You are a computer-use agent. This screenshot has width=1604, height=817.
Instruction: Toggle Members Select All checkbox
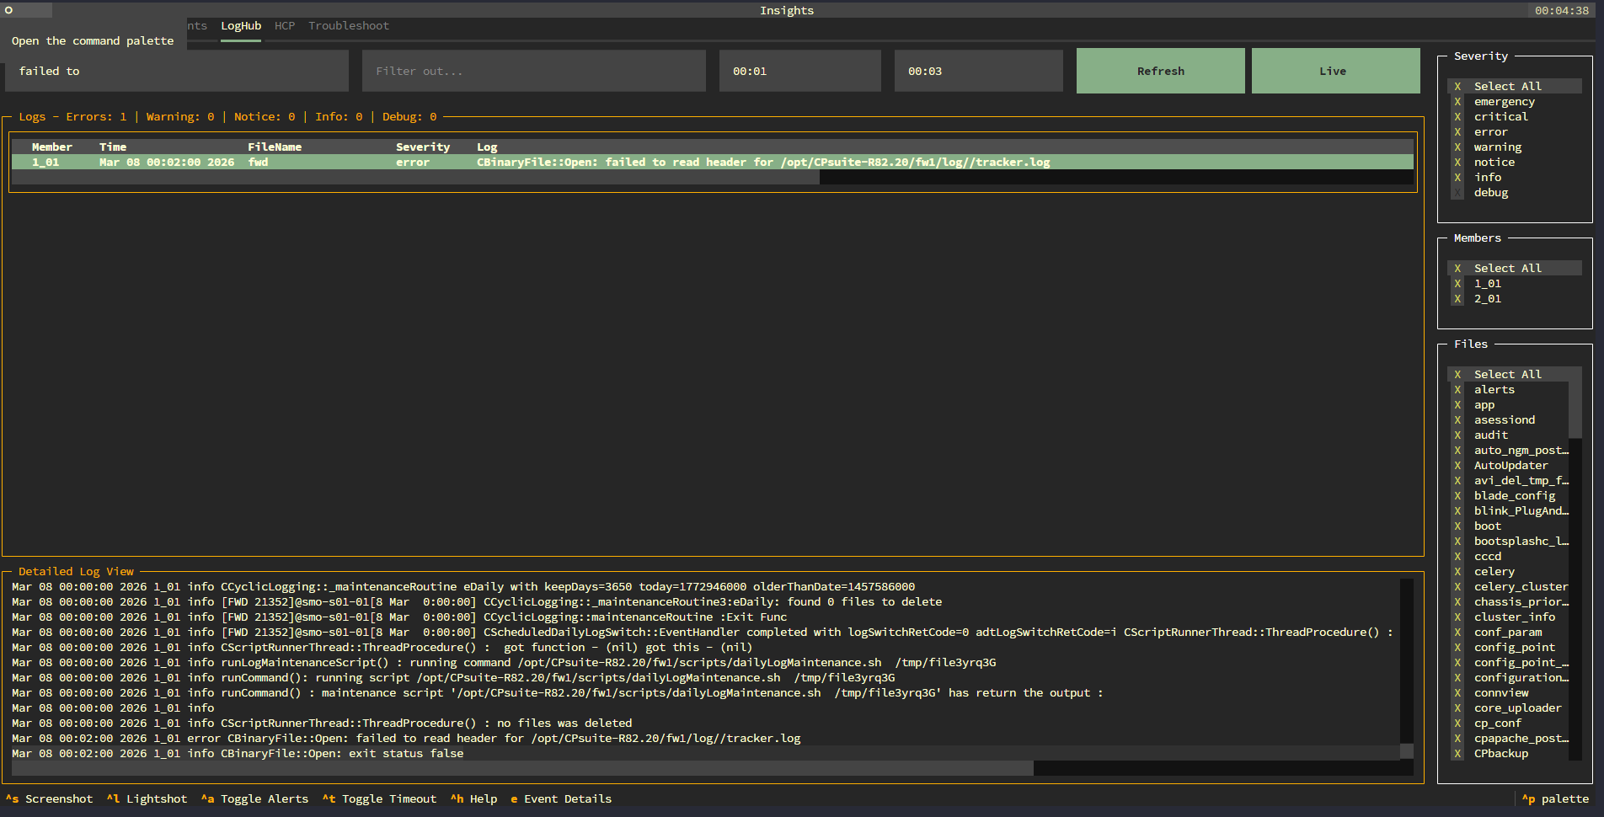[x=1457, y=269]
